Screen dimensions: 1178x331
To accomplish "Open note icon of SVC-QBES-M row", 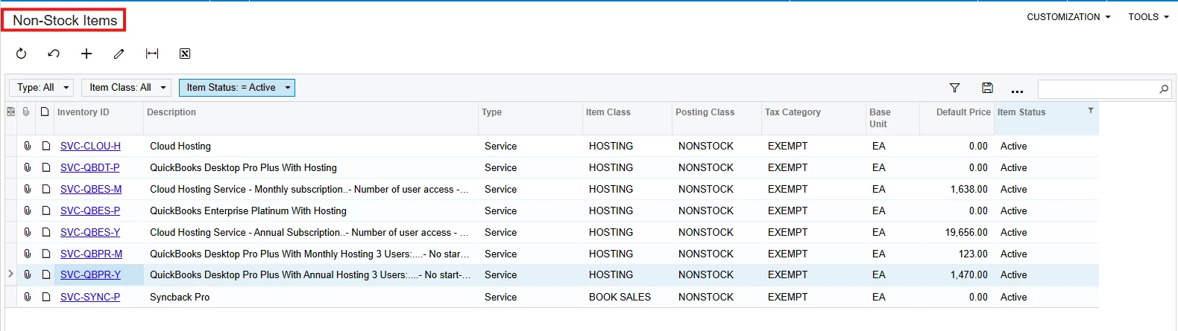I will tap(45, 189).
